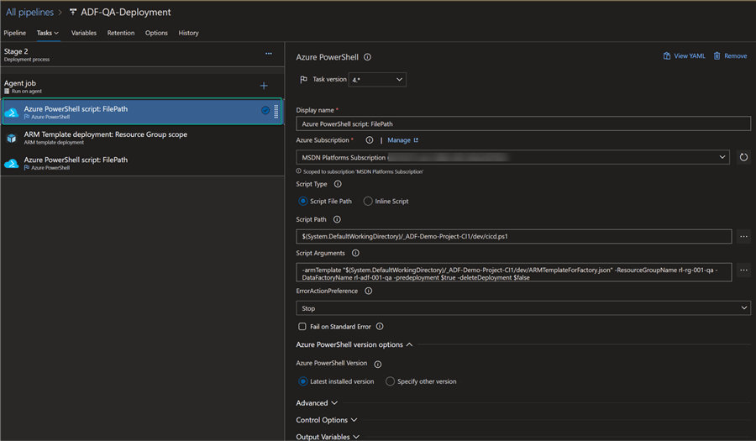Enable Fail on Standard Error checkbox
Viewport: 756px width, 441px height.
tap(302, 327)
